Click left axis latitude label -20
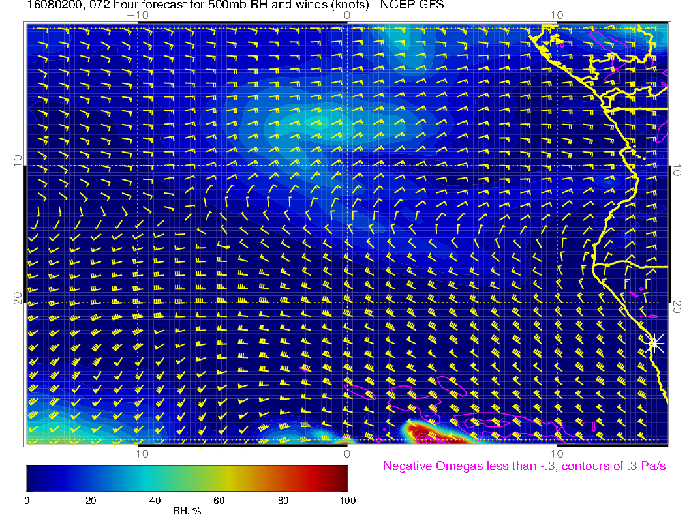Viewport: 689px width, 532px height. point(17,303)
